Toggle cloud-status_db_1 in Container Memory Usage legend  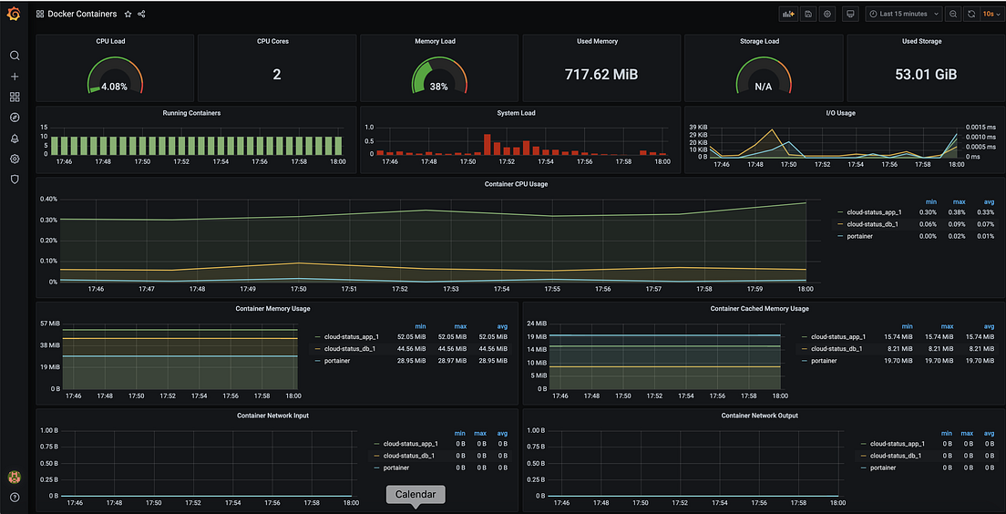[350, 349]
